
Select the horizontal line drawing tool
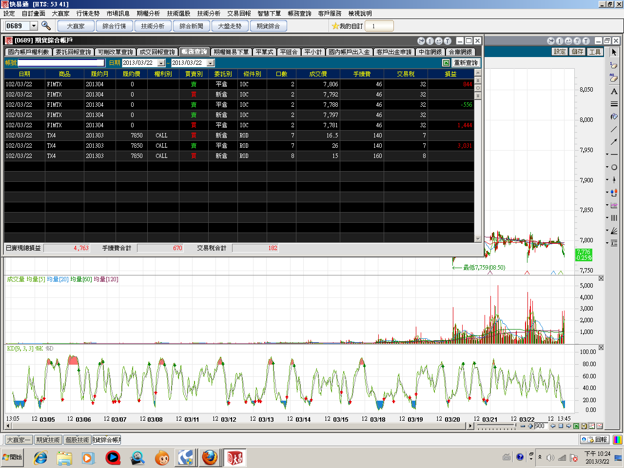coord(614,155)
